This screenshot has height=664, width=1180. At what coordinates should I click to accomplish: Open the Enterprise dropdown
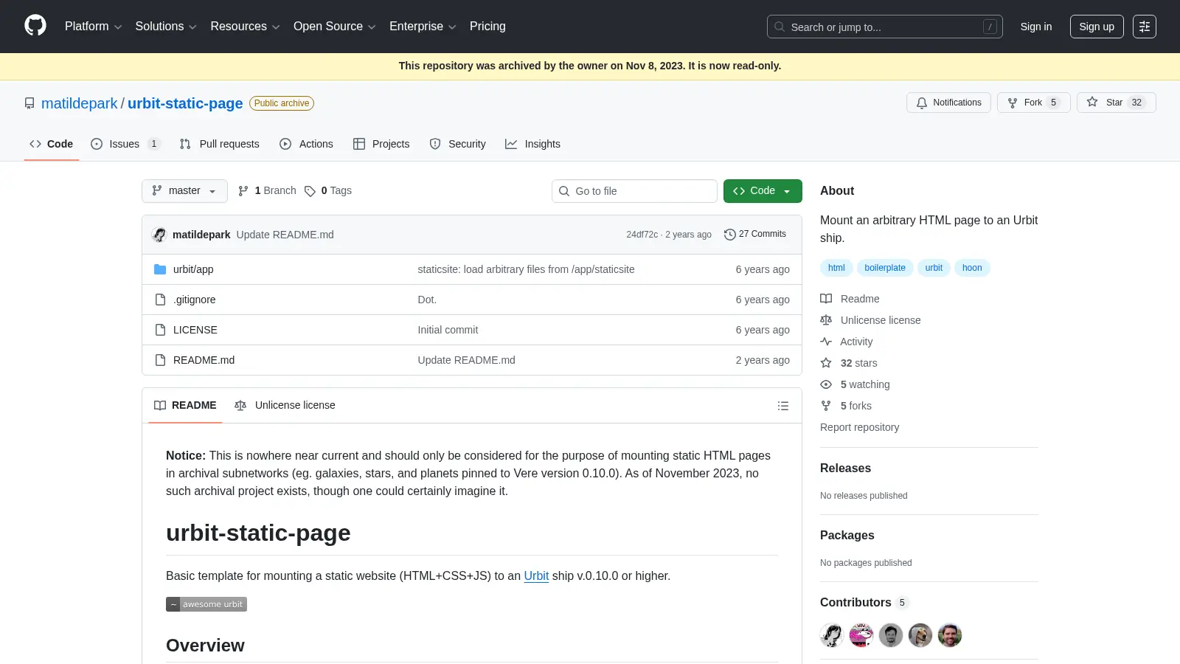point(423,27)
